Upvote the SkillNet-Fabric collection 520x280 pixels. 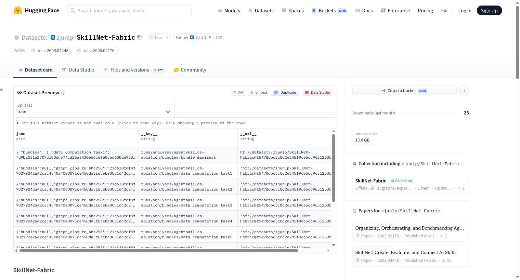[x=461, y=188]
